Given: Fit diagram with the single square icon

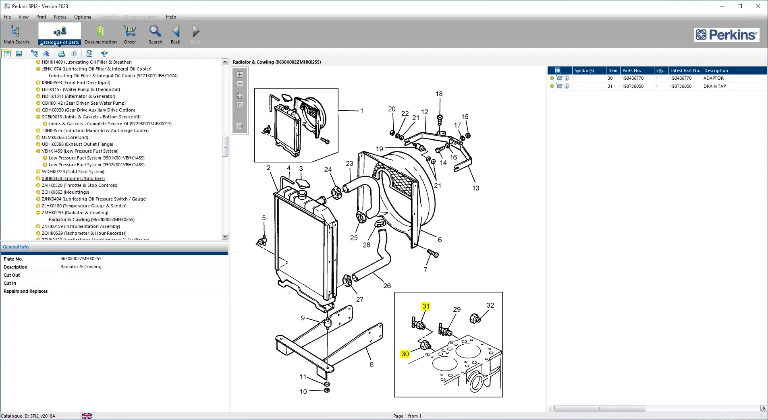Looking at the screenshot, I should click(240, 105).
